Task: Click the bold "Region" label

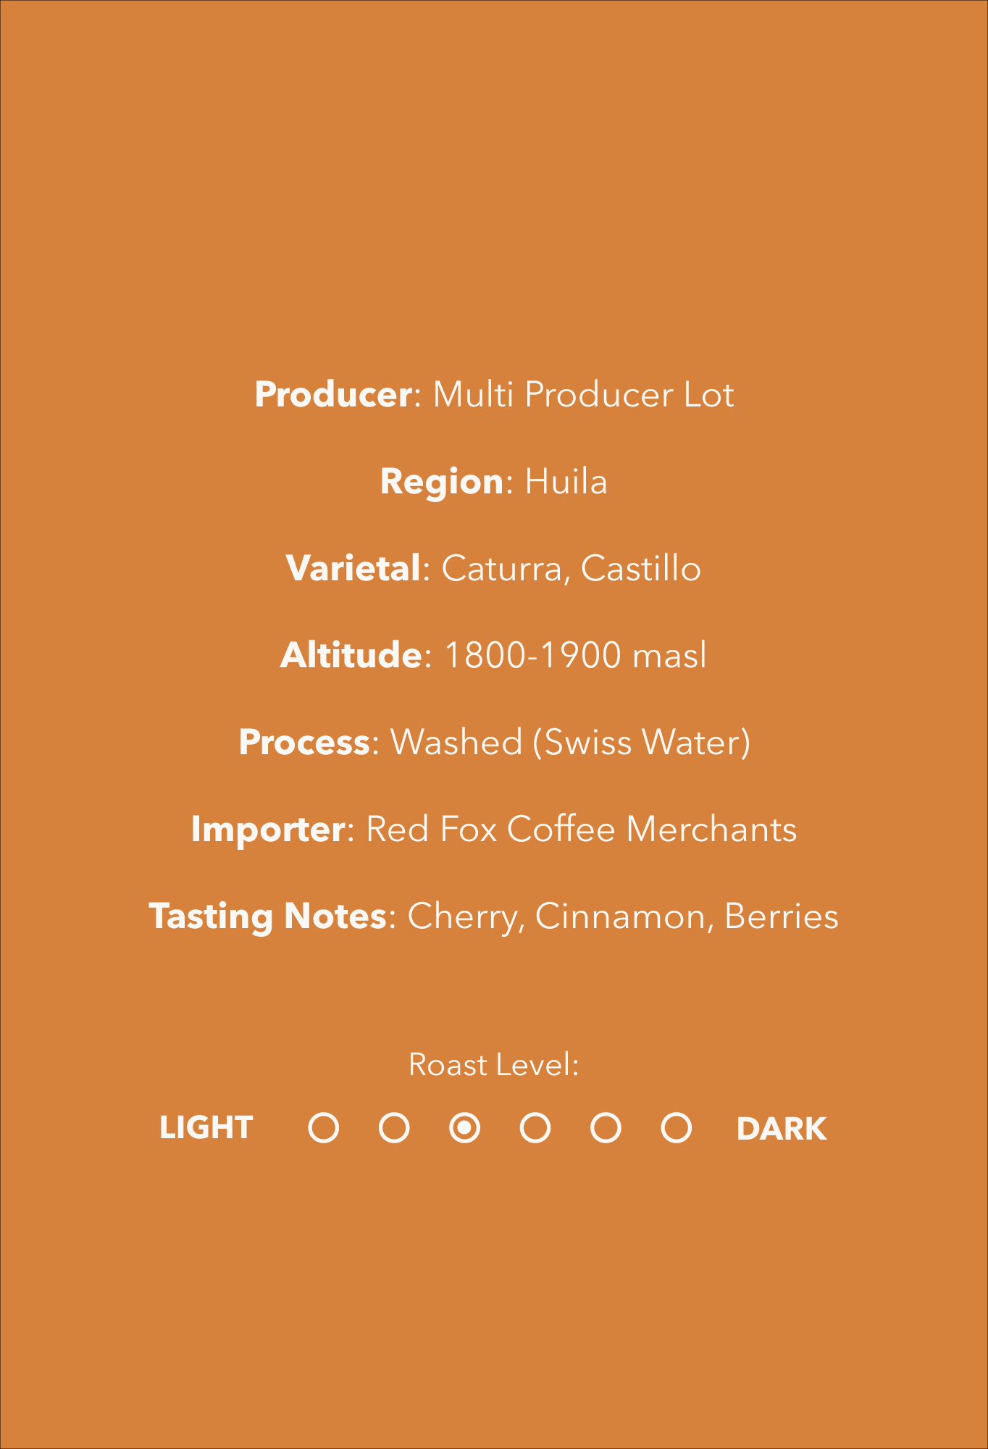Action: point(442,482)
